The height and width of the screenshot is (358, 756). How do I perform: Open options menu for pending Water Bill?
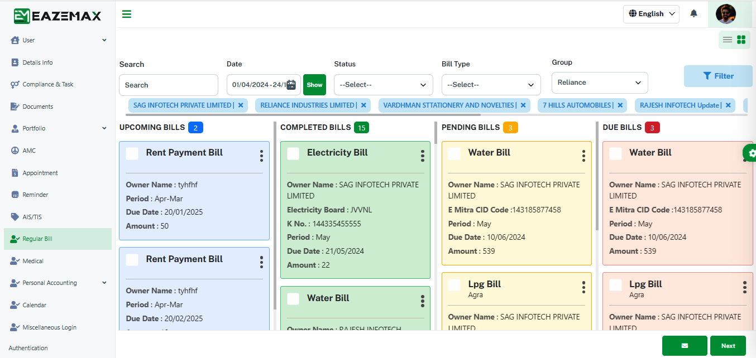click(x=583, y=156)
